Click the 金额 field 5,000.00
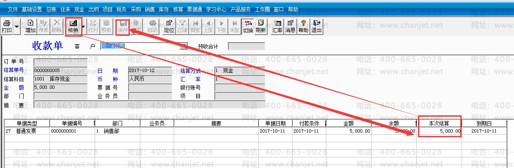 [x=60, y=87]
